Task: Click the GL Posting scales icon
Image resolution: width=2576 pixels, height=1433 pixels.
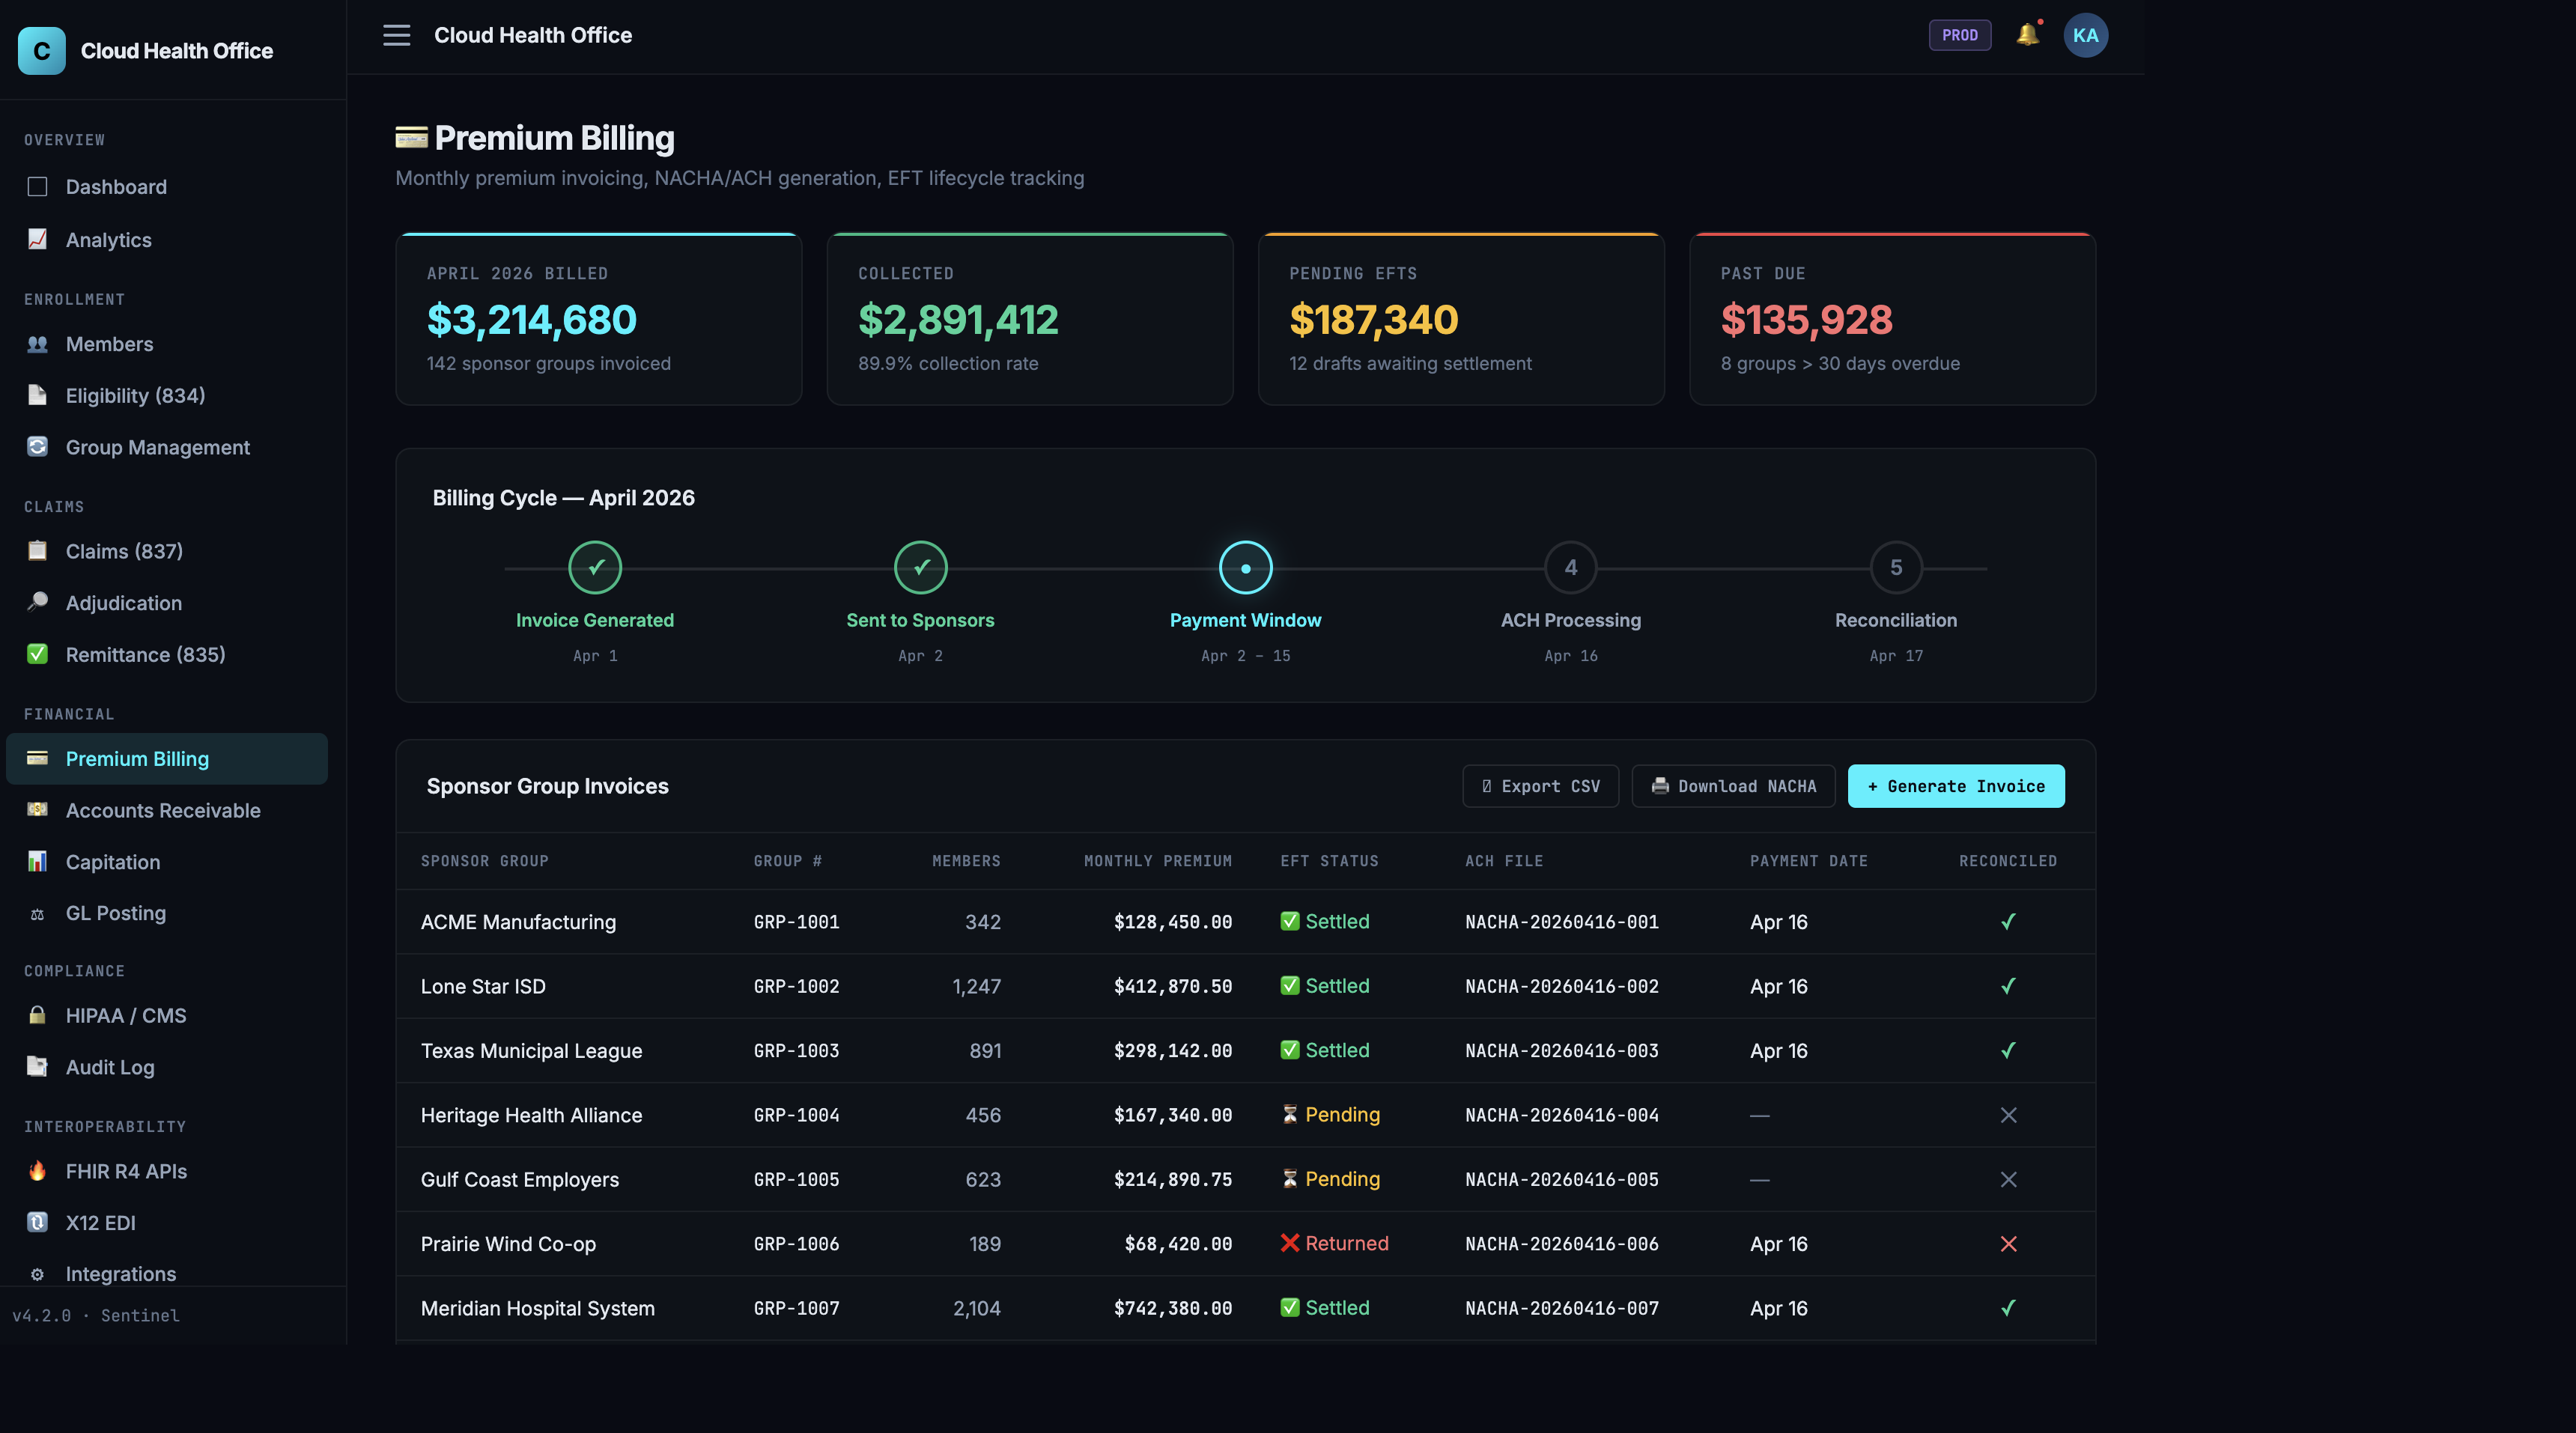Action: pyautogui.click(x=37, y=913)
